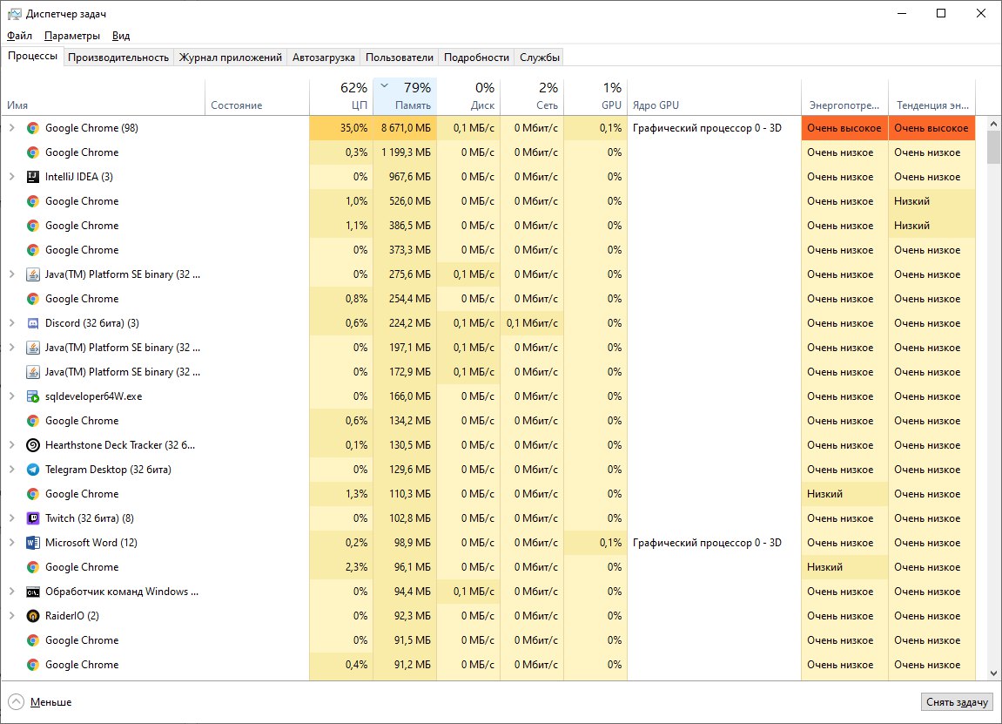Expand the sqldeveloper64W.exe group
Image resolution: width=1002 pixels, height=724 pixels.
coord(11,396)
